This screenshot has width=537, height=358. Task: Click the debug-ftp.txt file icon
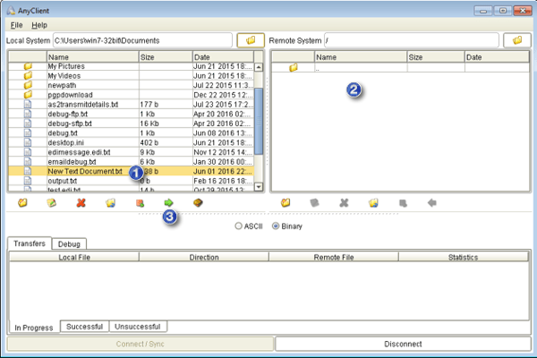click(x=28, y=114)
